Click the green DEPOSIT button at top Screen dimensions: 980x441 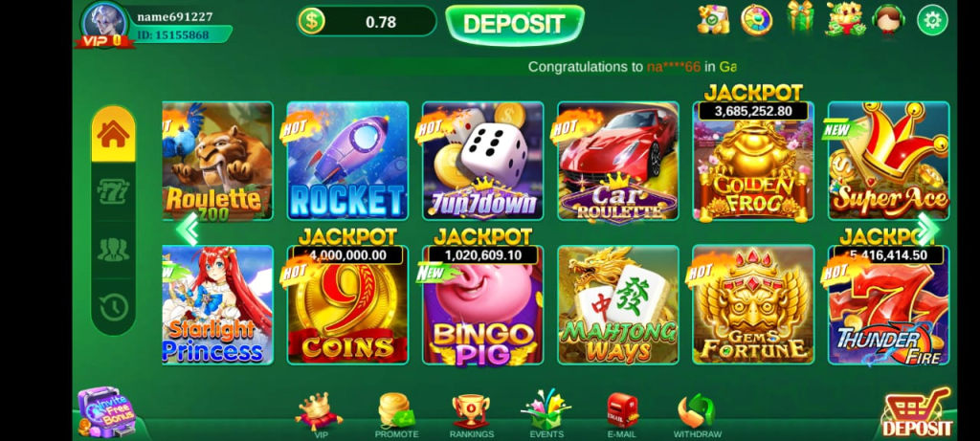[514, 24]
